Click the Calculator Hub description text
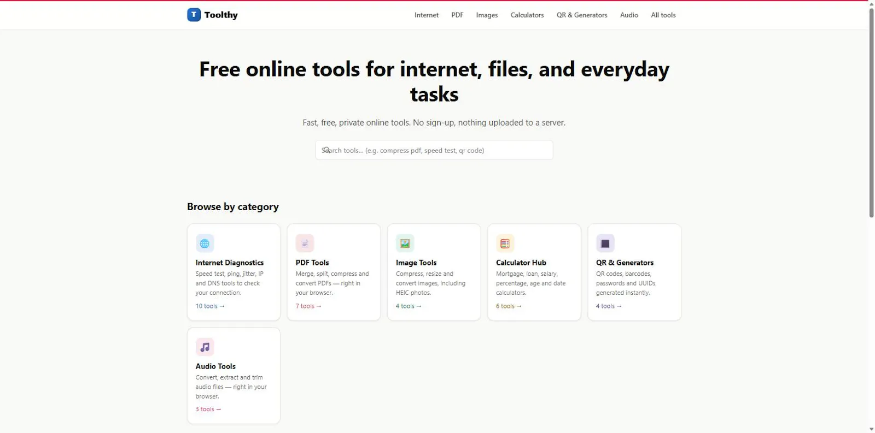Image resolution: width=875 pixels, height=433 pixels. click(x=530, y=283)
